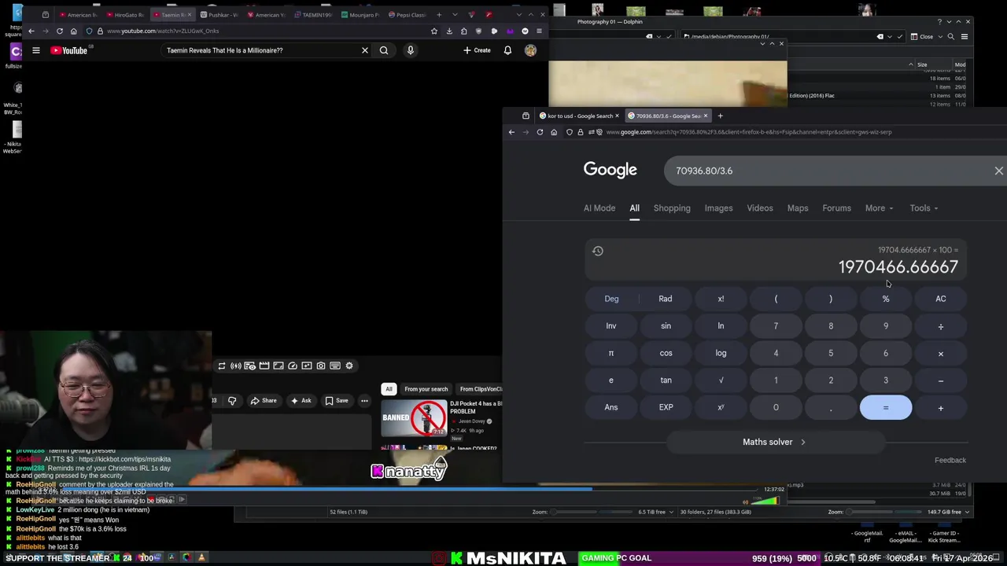
Task: Save the video to a playlist
Action: point(337,401)
